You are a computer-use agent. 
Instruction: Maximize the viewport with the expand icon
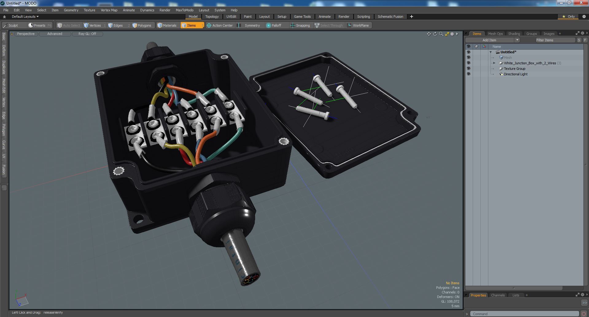447,34
